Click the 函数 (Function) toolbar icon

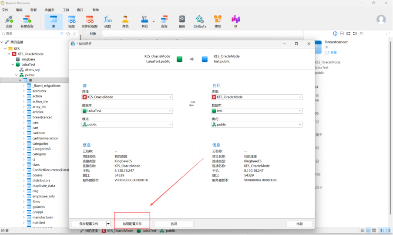(107, 21)
